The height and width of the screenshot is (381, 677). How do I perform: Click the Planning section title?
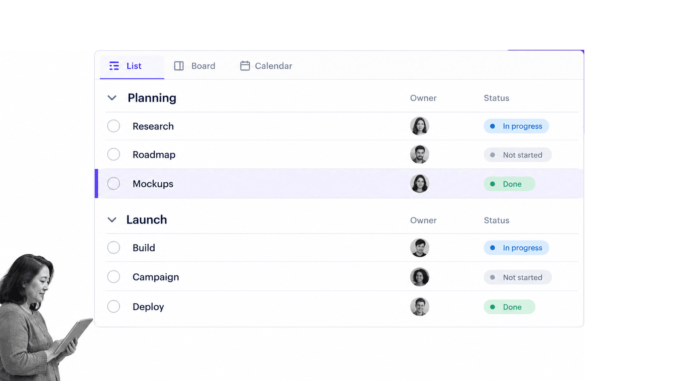pos(152,98)
